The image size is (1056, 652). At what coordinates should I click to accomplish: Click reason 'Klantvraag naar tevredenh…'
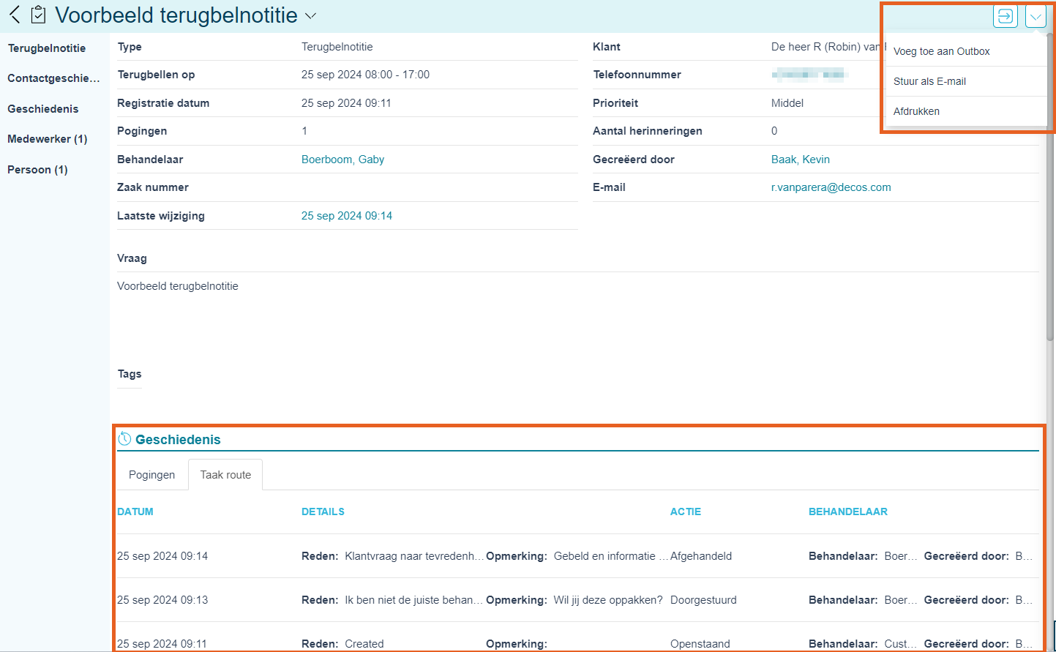[x=414, y=556]
